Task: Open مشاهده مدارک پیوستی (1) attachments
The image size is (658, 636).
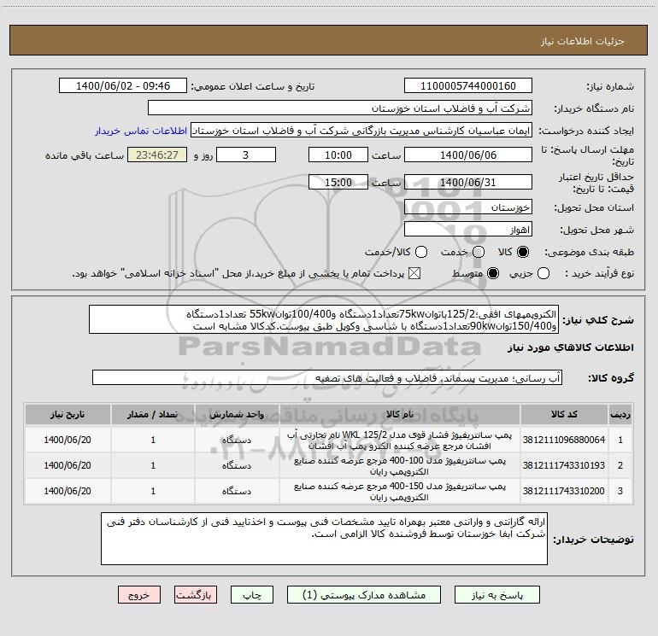Action: [364, 595]
